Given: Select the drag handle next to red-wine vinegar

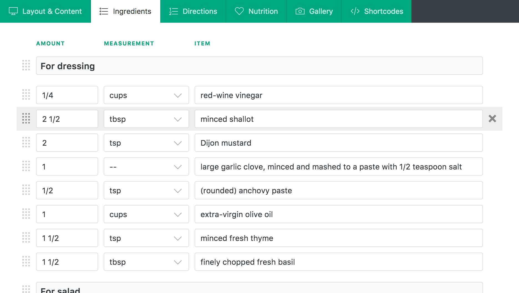Looking at the screenshot, I should point(26,95).
